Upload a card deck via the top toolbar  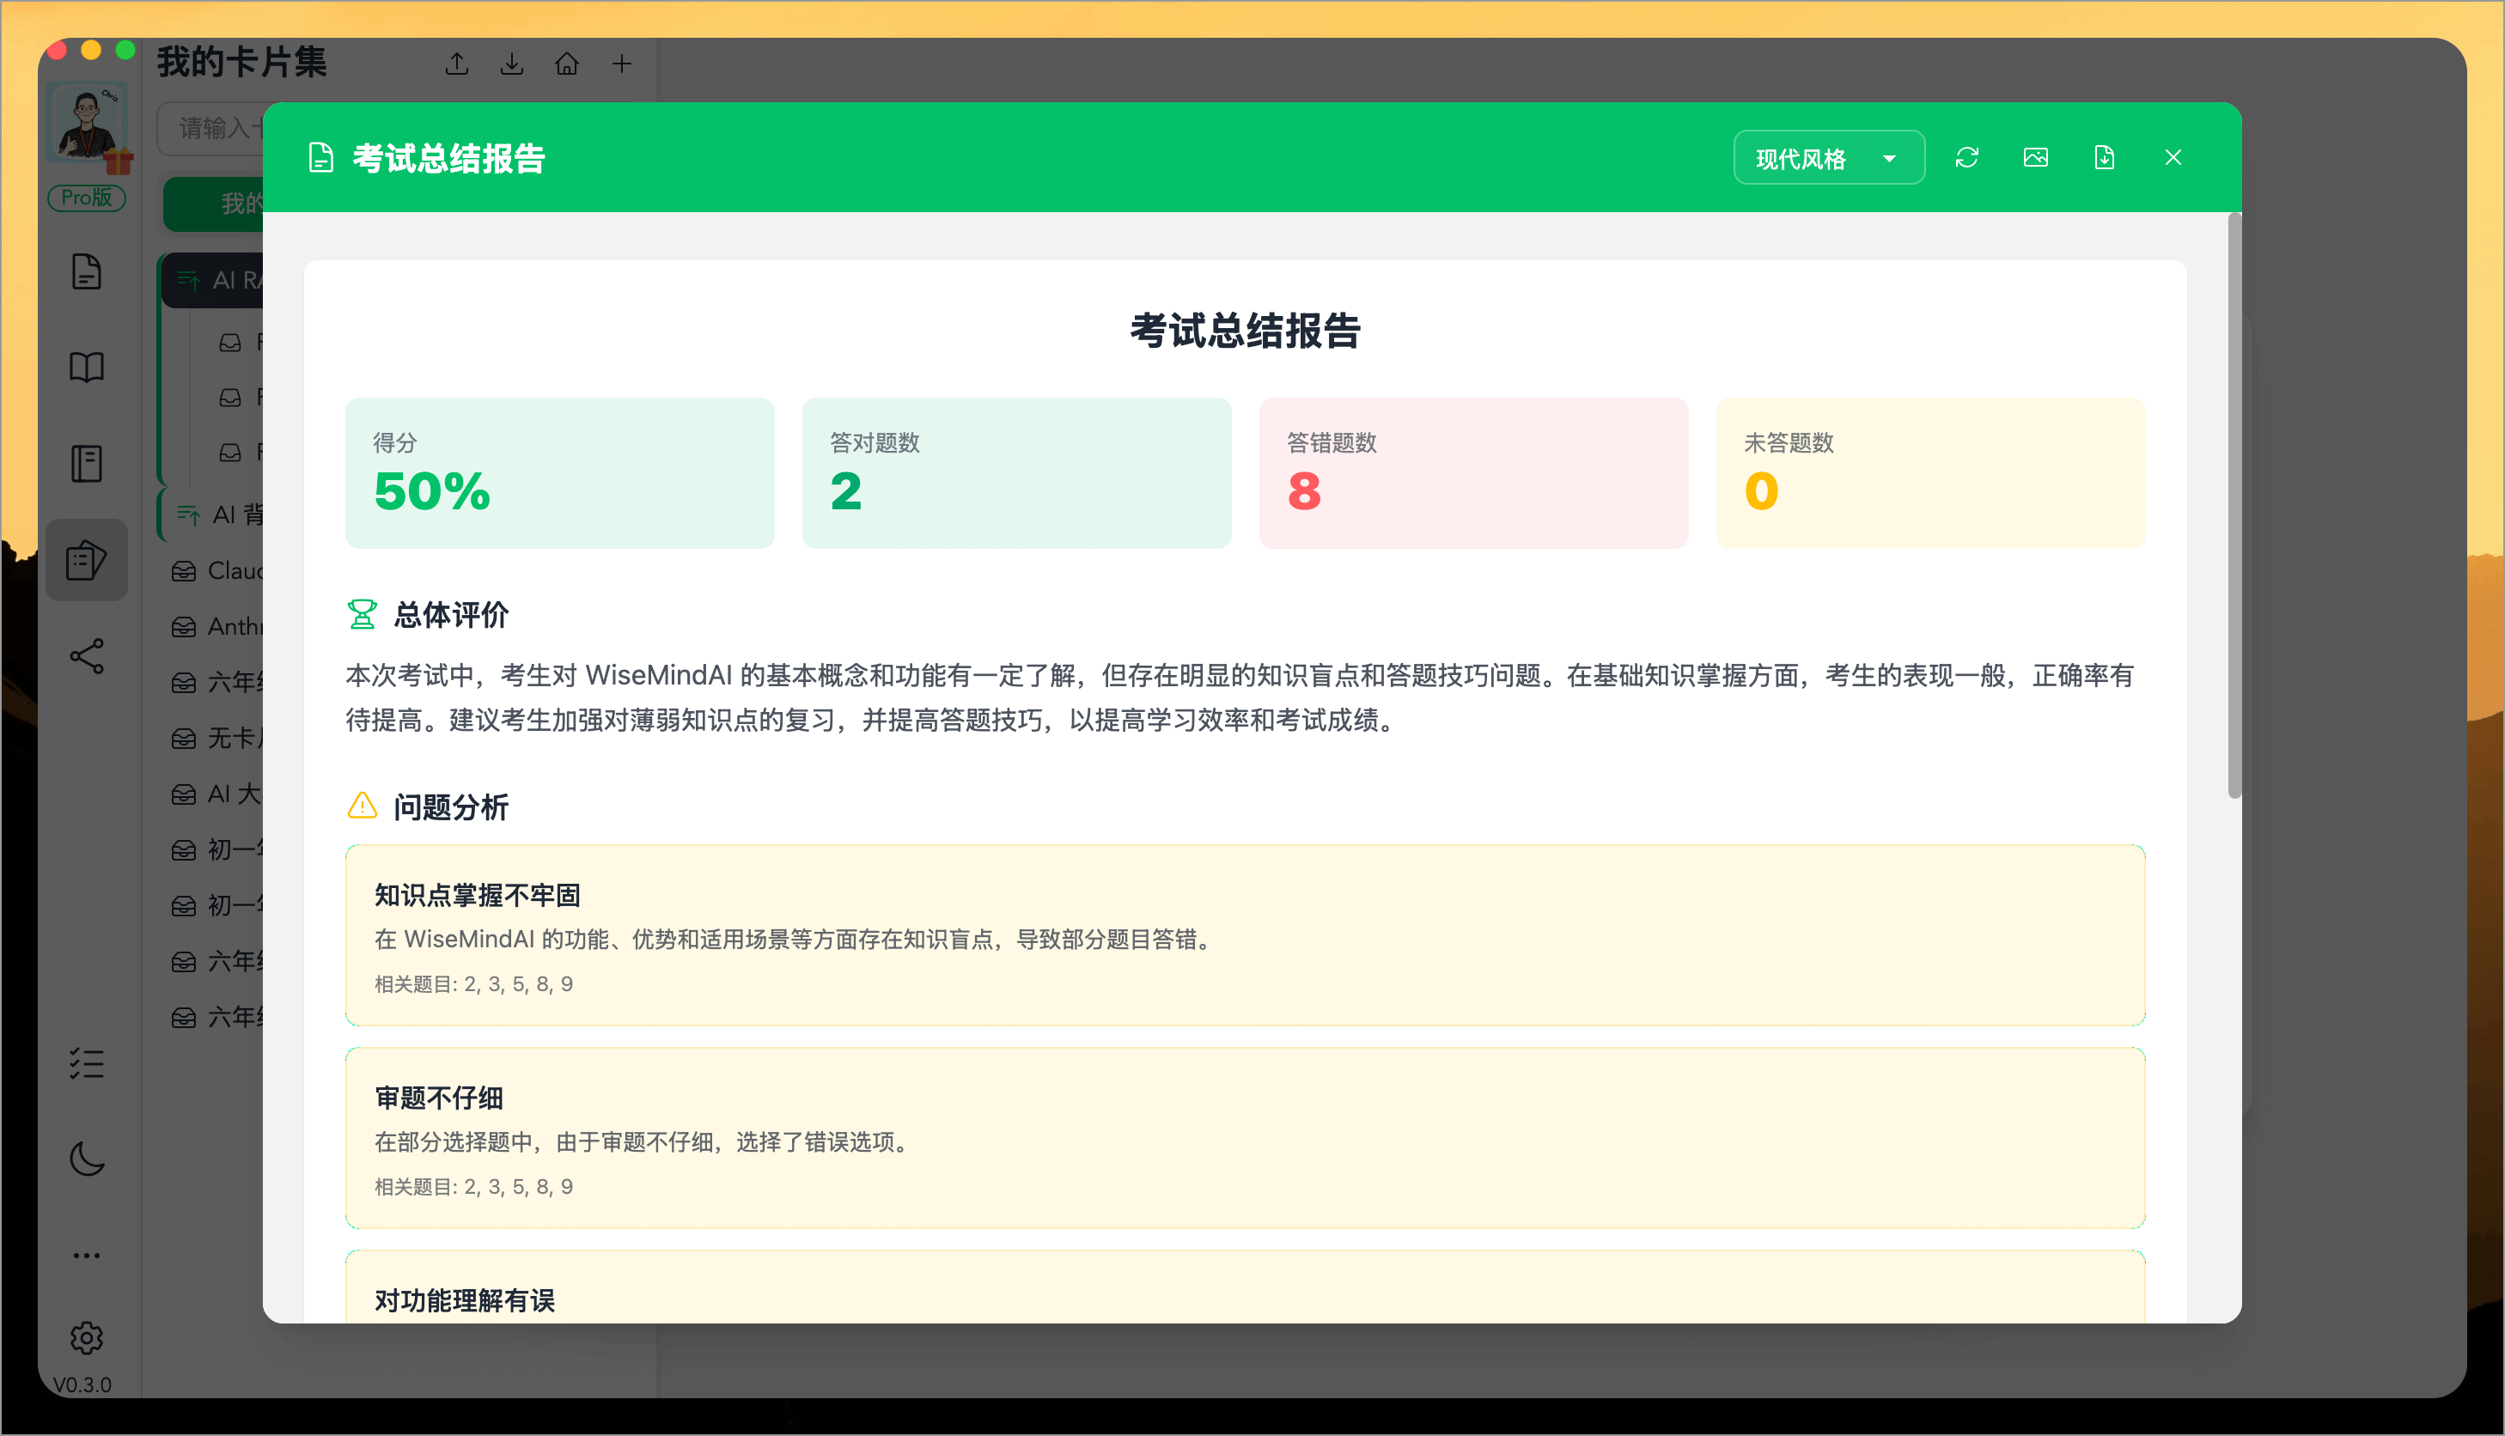(457, 62)
